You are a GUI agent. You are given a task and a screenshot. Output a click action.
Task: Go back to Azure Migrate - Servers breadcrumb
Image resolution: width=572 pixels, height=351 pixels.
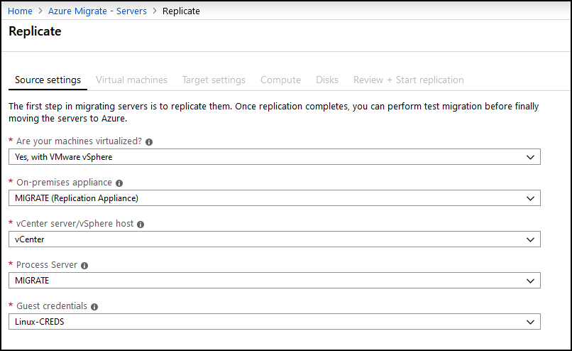[97, 11]
